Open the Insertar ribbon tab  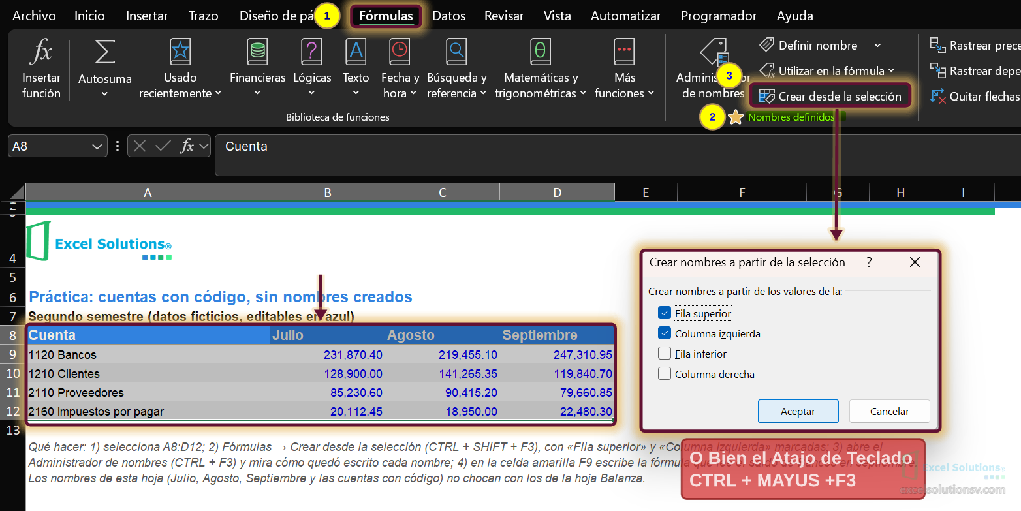click(x=147, y=16)
